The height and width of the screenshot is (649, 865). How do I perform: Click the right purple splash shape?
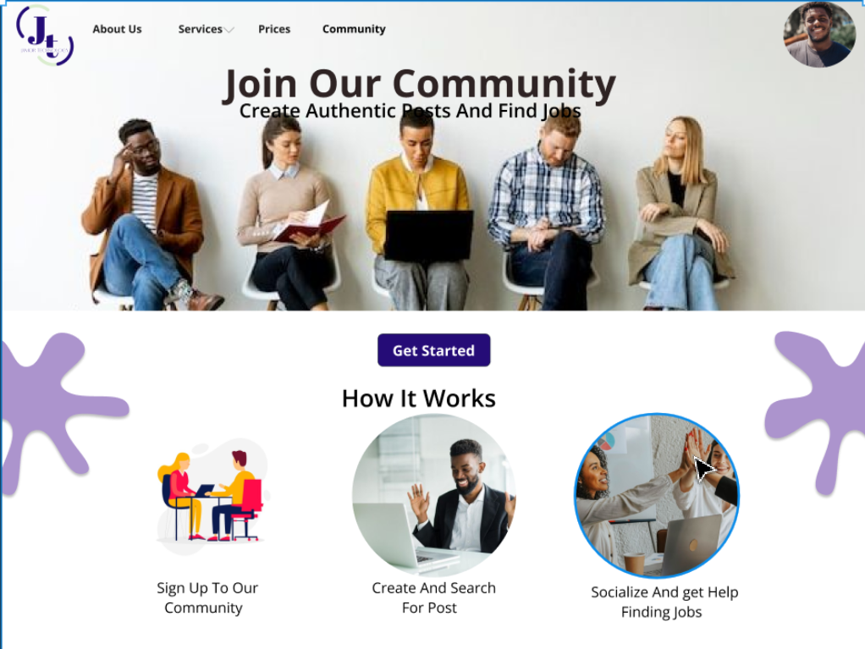coord(817,410)
